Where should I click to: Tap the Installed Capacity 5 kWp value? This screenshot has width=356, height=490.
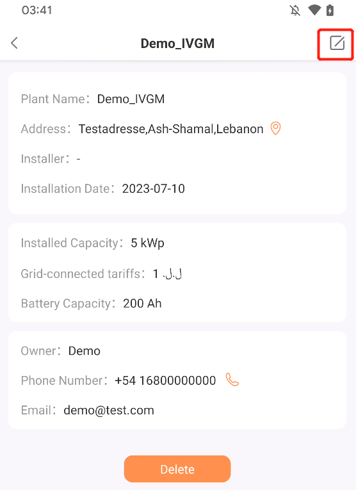[x=147, y=243]
